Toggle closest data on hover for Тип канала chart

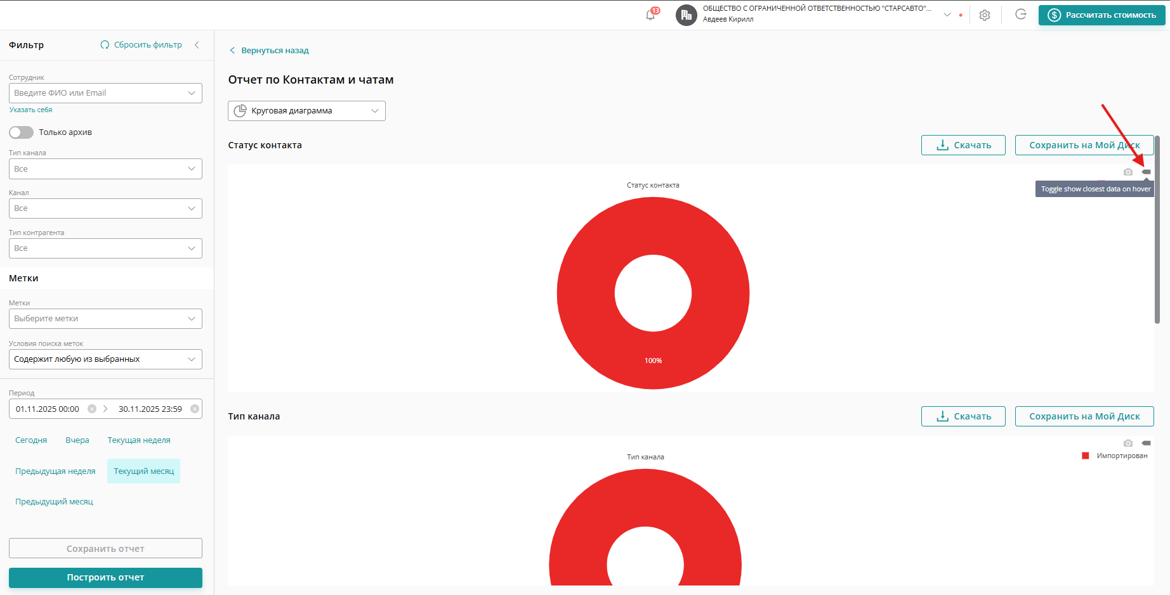tap(1147, 443)
